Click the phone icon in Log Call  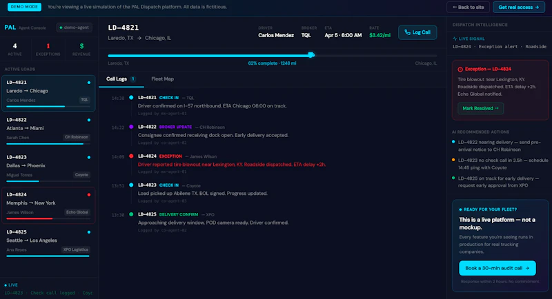click(x=407, y=32)
